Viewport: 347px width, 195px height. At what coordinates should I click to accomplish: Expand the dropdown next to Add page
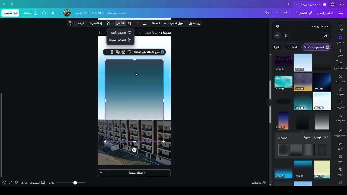click(101, 173)
